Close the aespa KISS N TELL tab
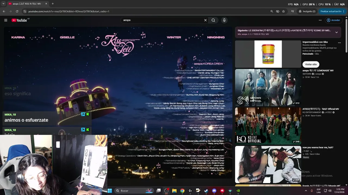Screen dimensions: 348x195 pos(46,4)
